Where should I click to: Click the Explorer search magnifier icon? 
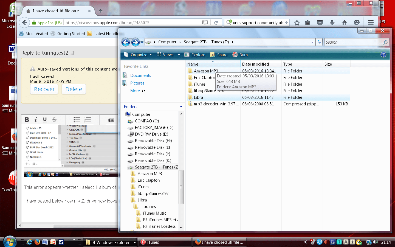(x=385, y=42)
